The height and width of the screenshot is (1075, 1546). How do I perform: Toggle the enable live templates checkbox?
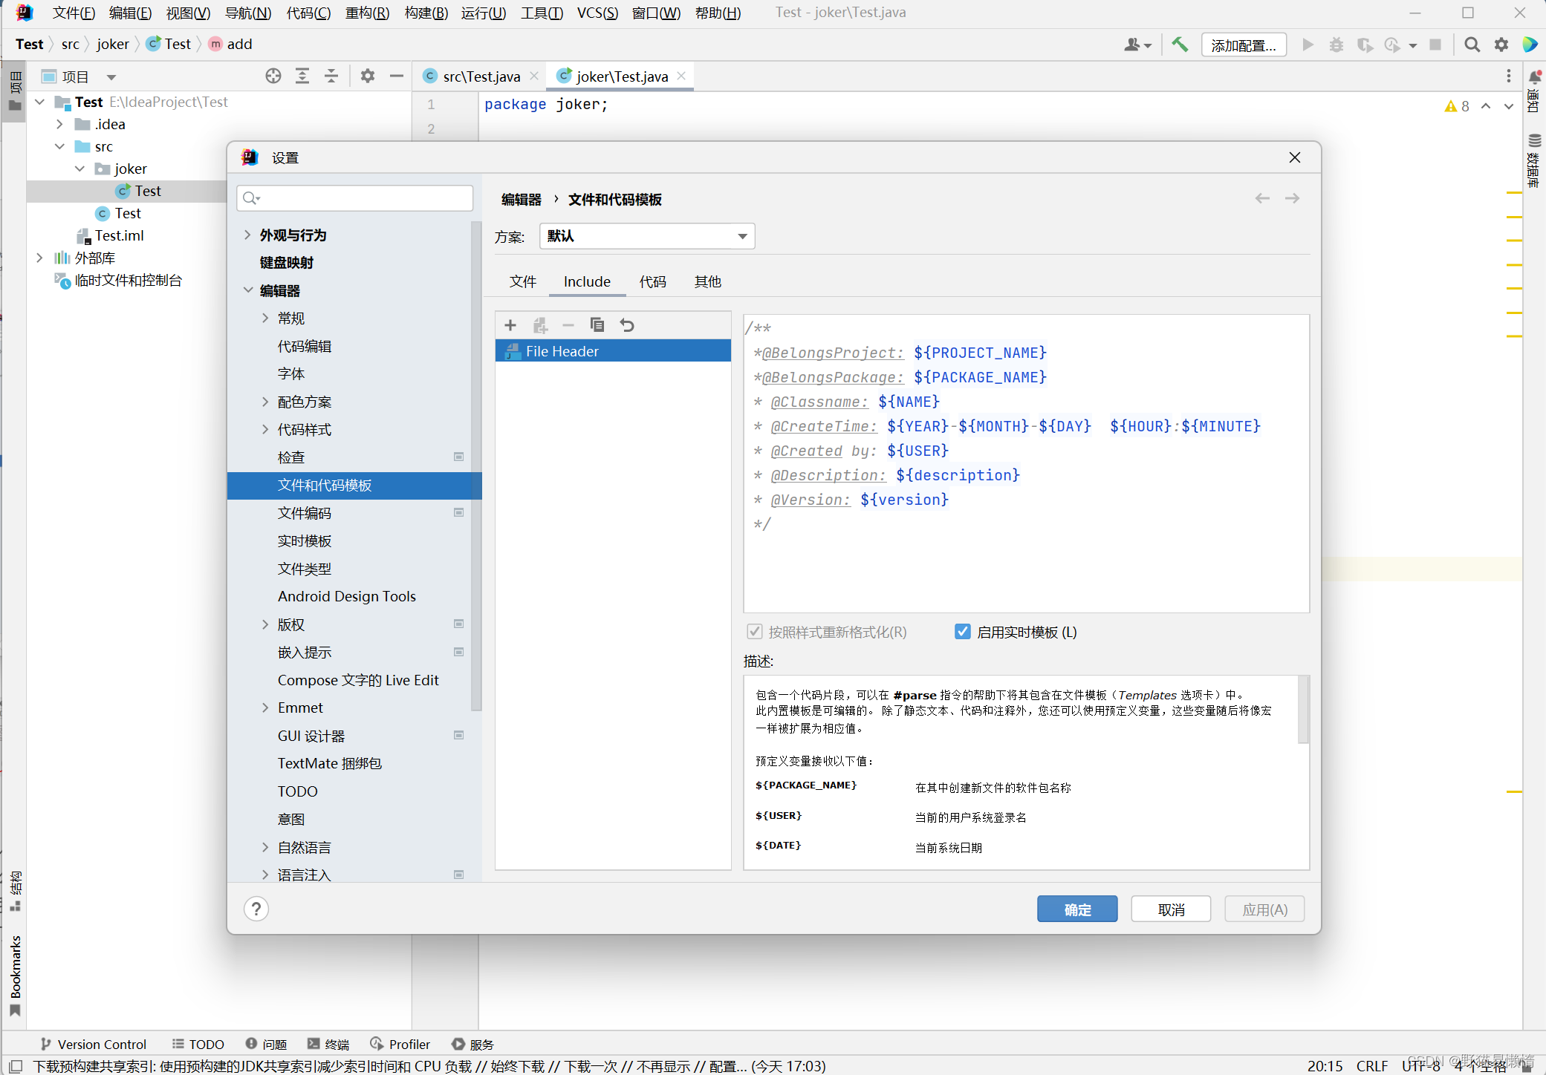click(x=963, y=632)
